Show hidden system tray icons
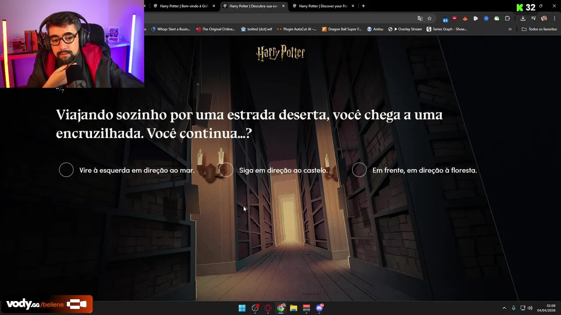Viewport: 561px width, 315px height. tap(504, 308)
